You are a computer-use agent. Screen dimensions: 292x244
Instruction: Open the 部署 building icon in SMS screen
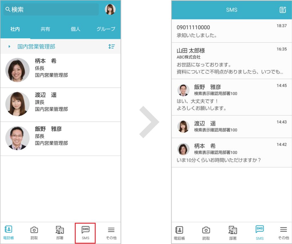[x=233, y=230]
